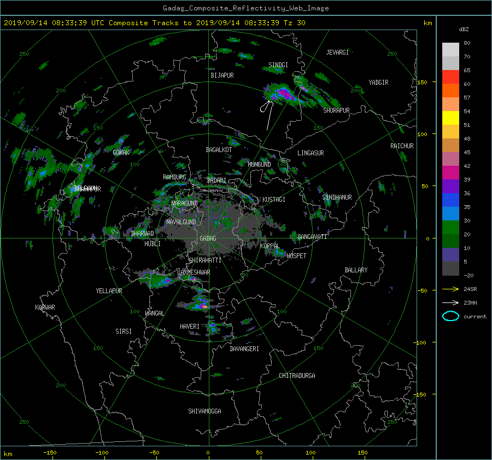Select the dark orange 57-60 dBZ color band

[450, 90]
